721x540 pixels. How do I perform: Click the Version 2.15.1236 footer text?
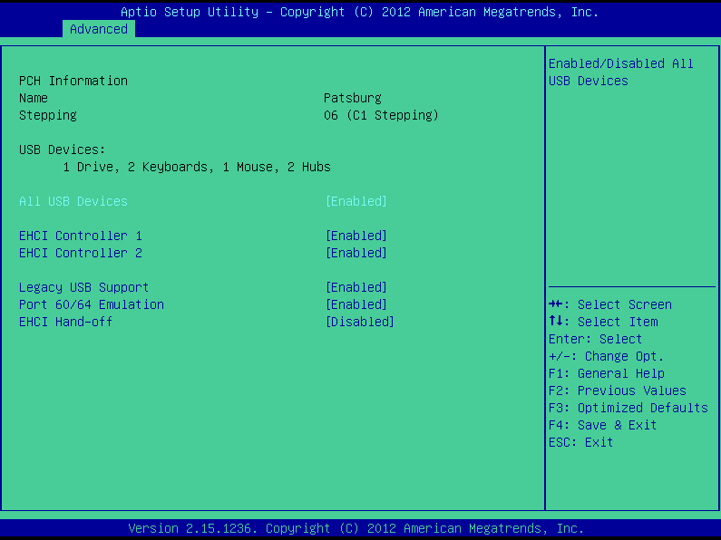click(356, 528)
